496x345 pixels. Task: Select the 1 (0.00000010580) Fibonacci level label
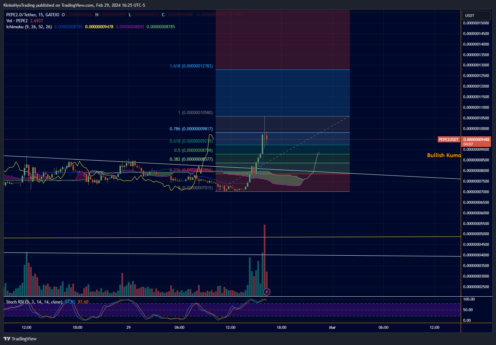coord(196,113)
